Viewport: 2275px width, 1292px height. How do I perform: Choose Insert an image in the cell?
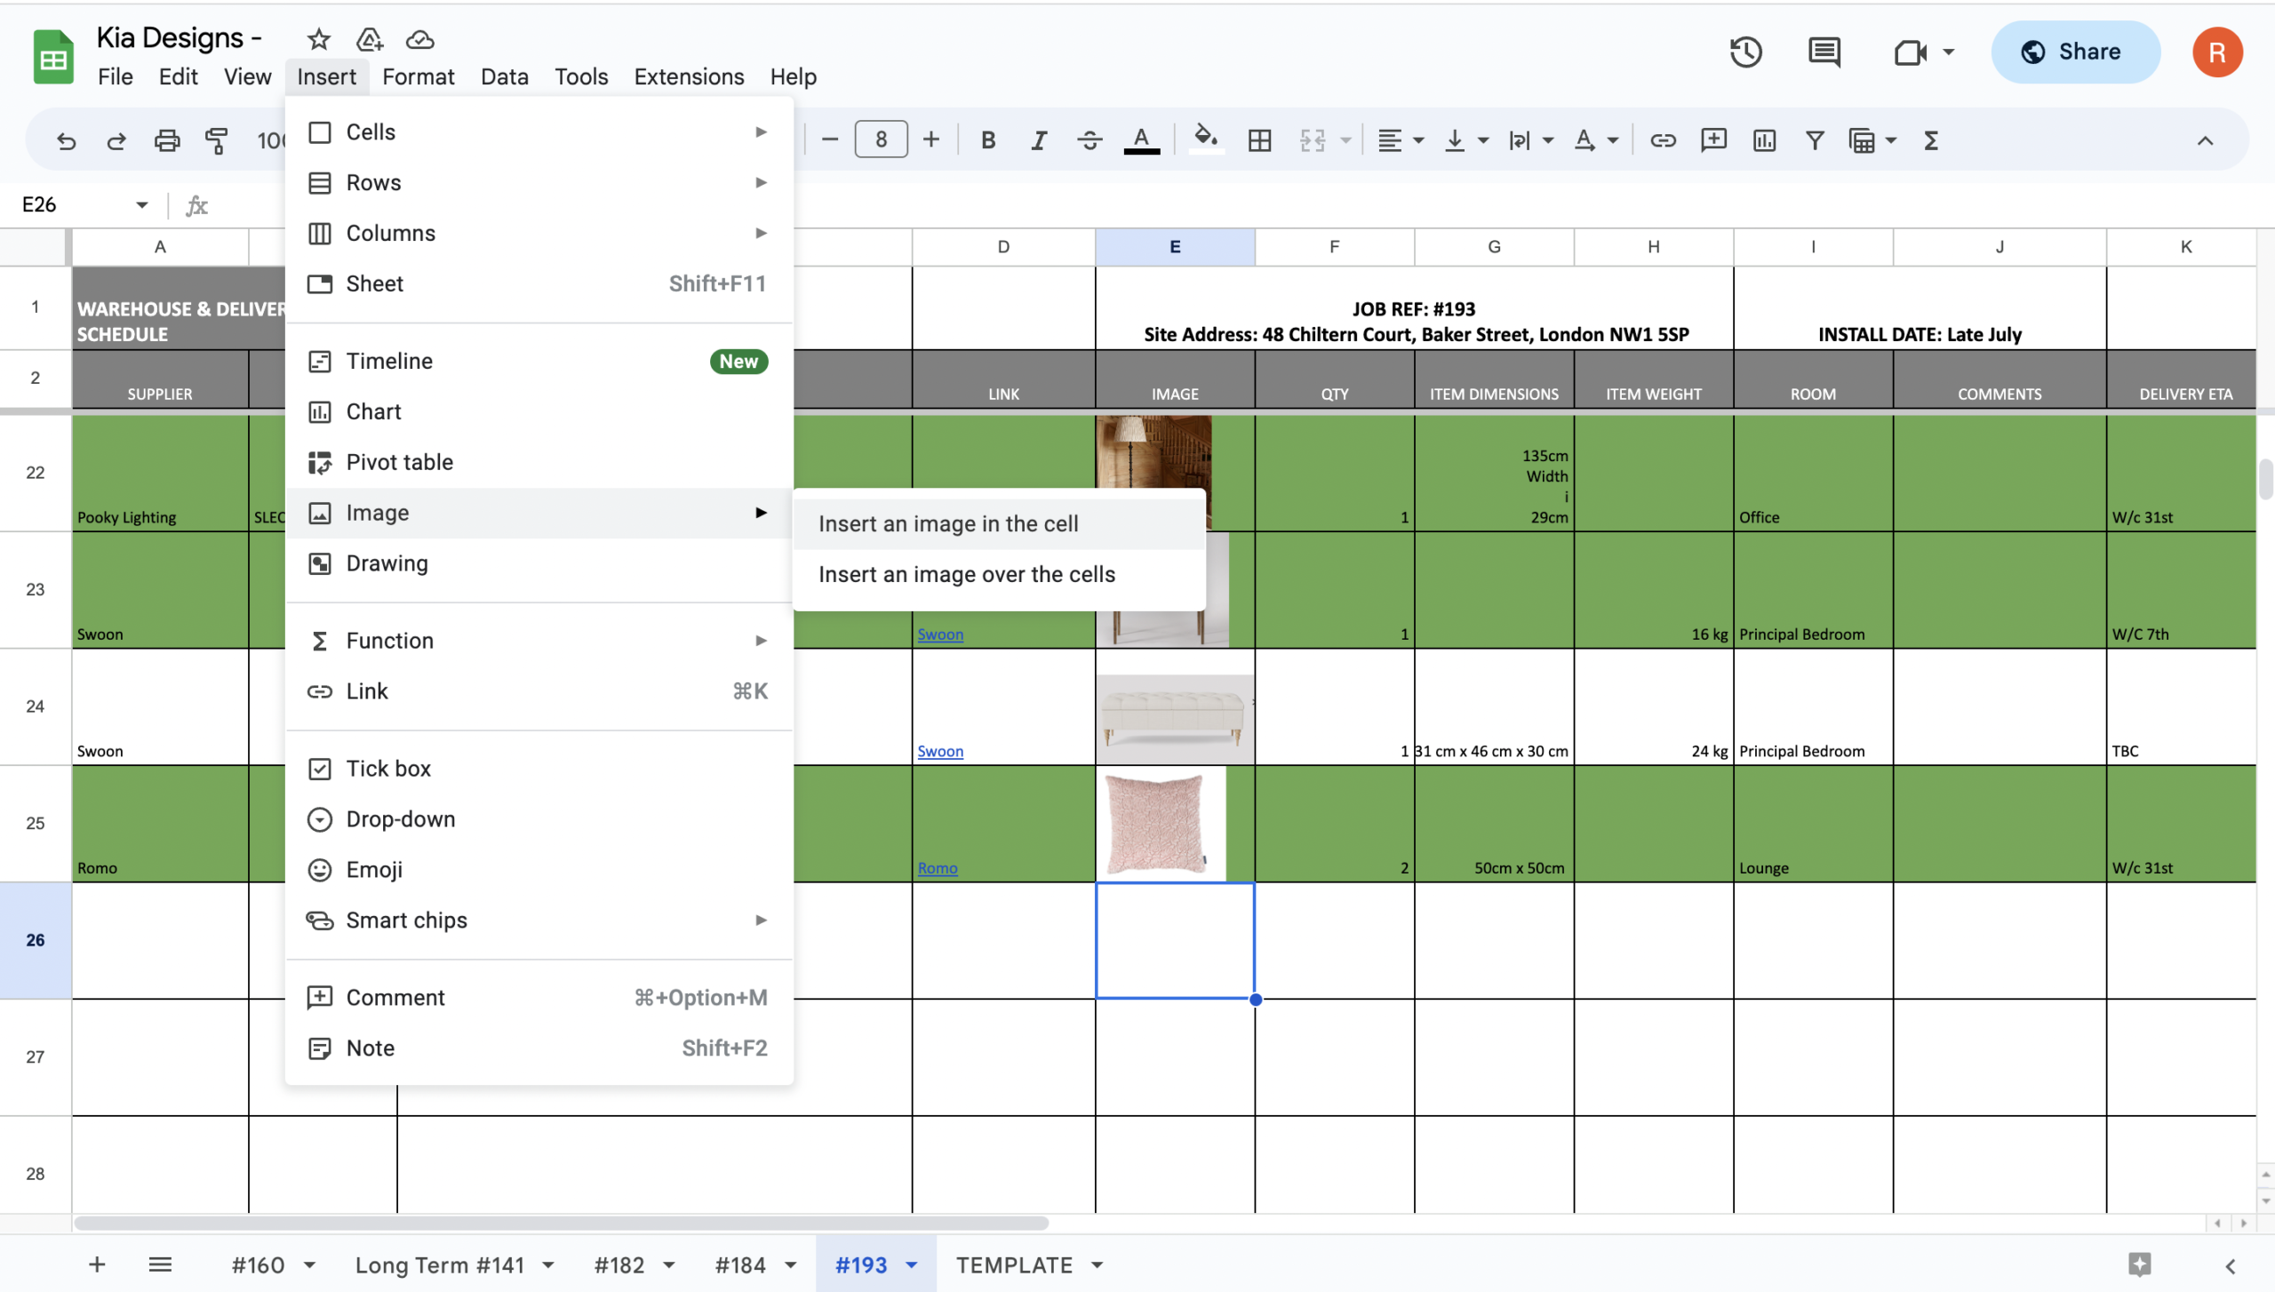(948, 523)
